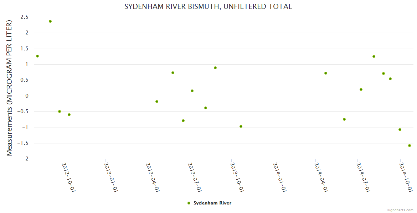The width and height of the screenshot is (417, 213).
Task: Select the point at -0.5 before 2012-10-01
Action: coord(60,111)
